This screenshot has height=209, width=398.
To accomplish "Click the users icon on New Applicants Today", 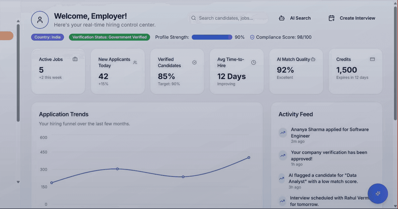I will (x=135, y=62).
